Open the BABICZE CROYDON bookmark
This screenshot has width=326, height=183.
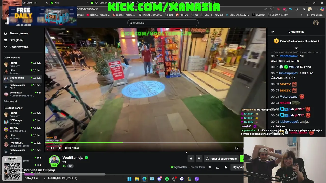click(x=150, y=15)
